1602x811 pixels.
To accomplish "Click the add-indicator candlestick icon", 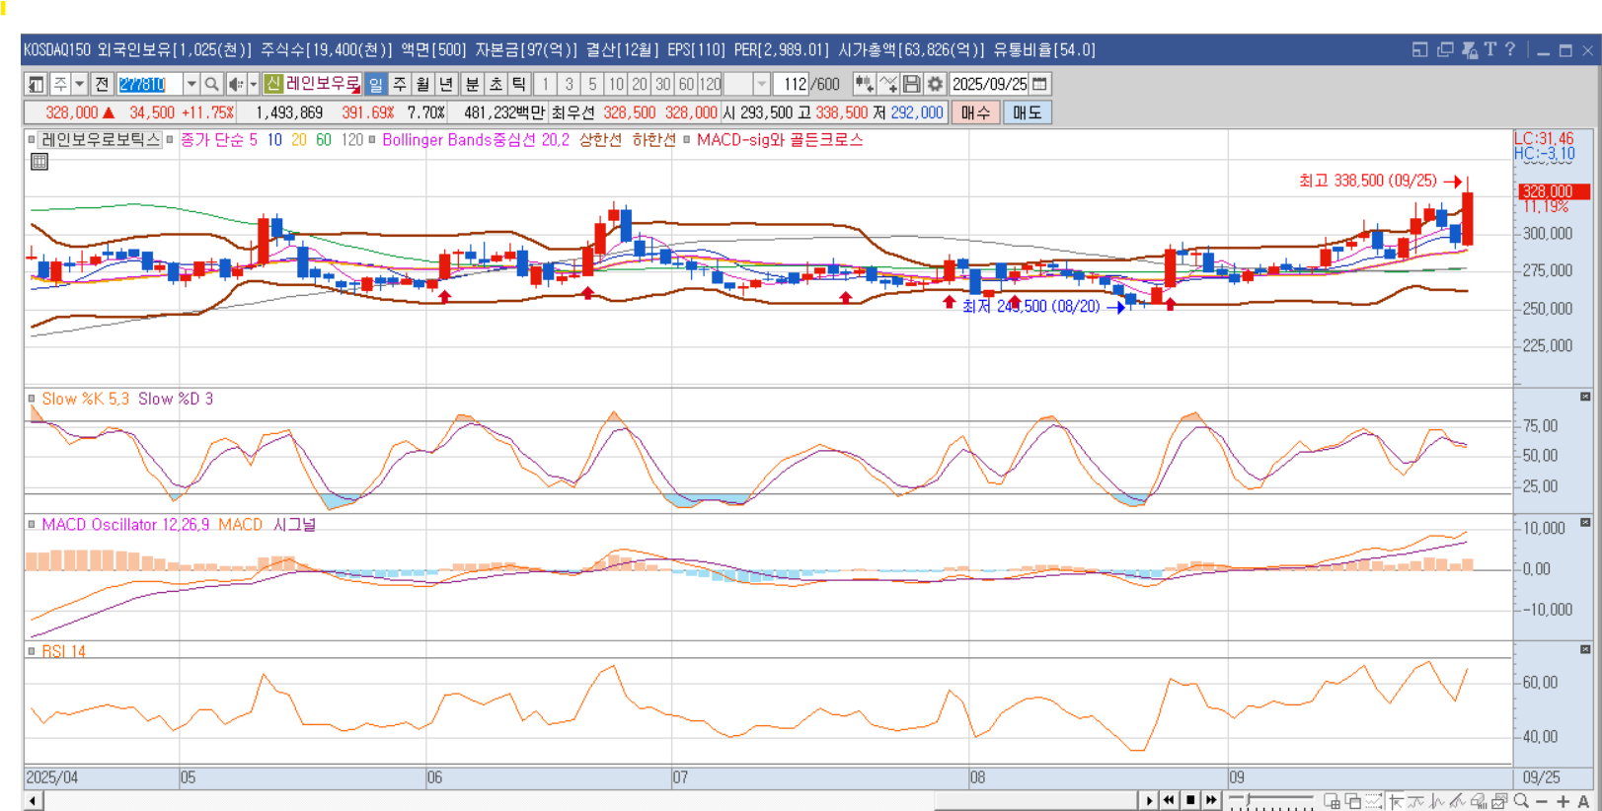I will click(865, 84).
